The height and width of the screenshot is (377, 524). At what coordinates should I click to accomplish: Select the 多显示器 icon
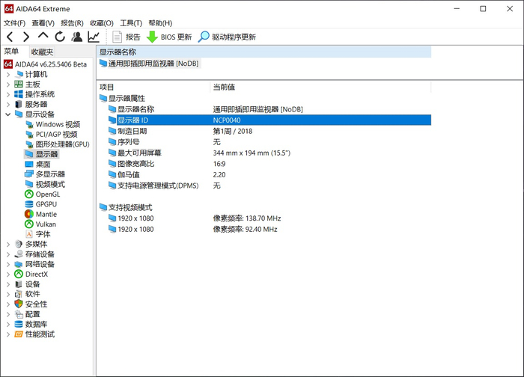coord(29,174)
